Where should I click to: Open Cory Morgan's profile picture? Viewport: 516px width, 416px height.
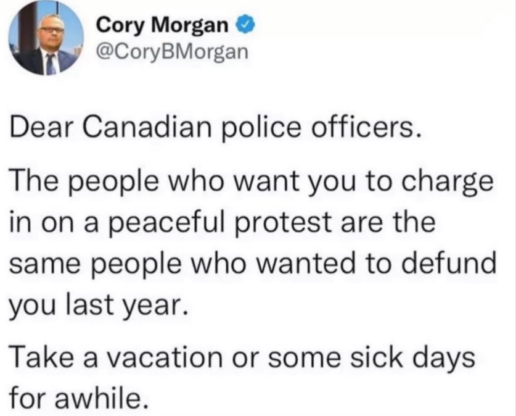point(46,38)
